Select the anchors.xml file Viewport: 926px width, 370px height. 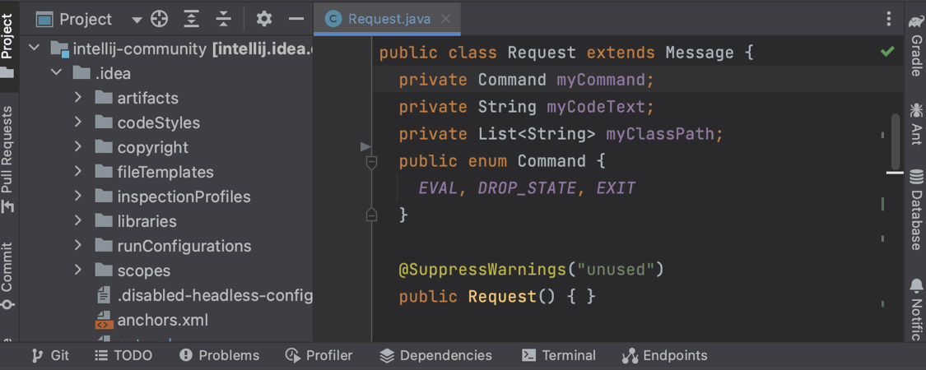(x=162, y=320)
